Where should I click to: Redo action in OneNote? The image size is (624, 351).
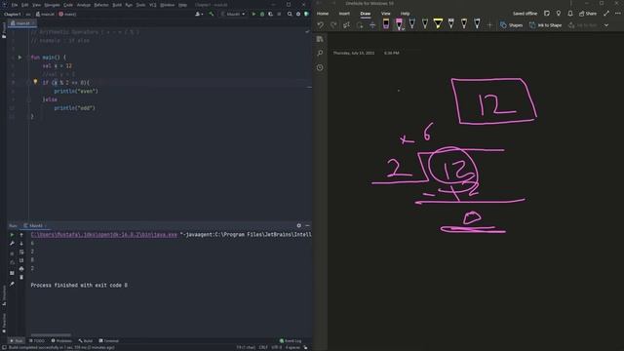coord(333,25)
